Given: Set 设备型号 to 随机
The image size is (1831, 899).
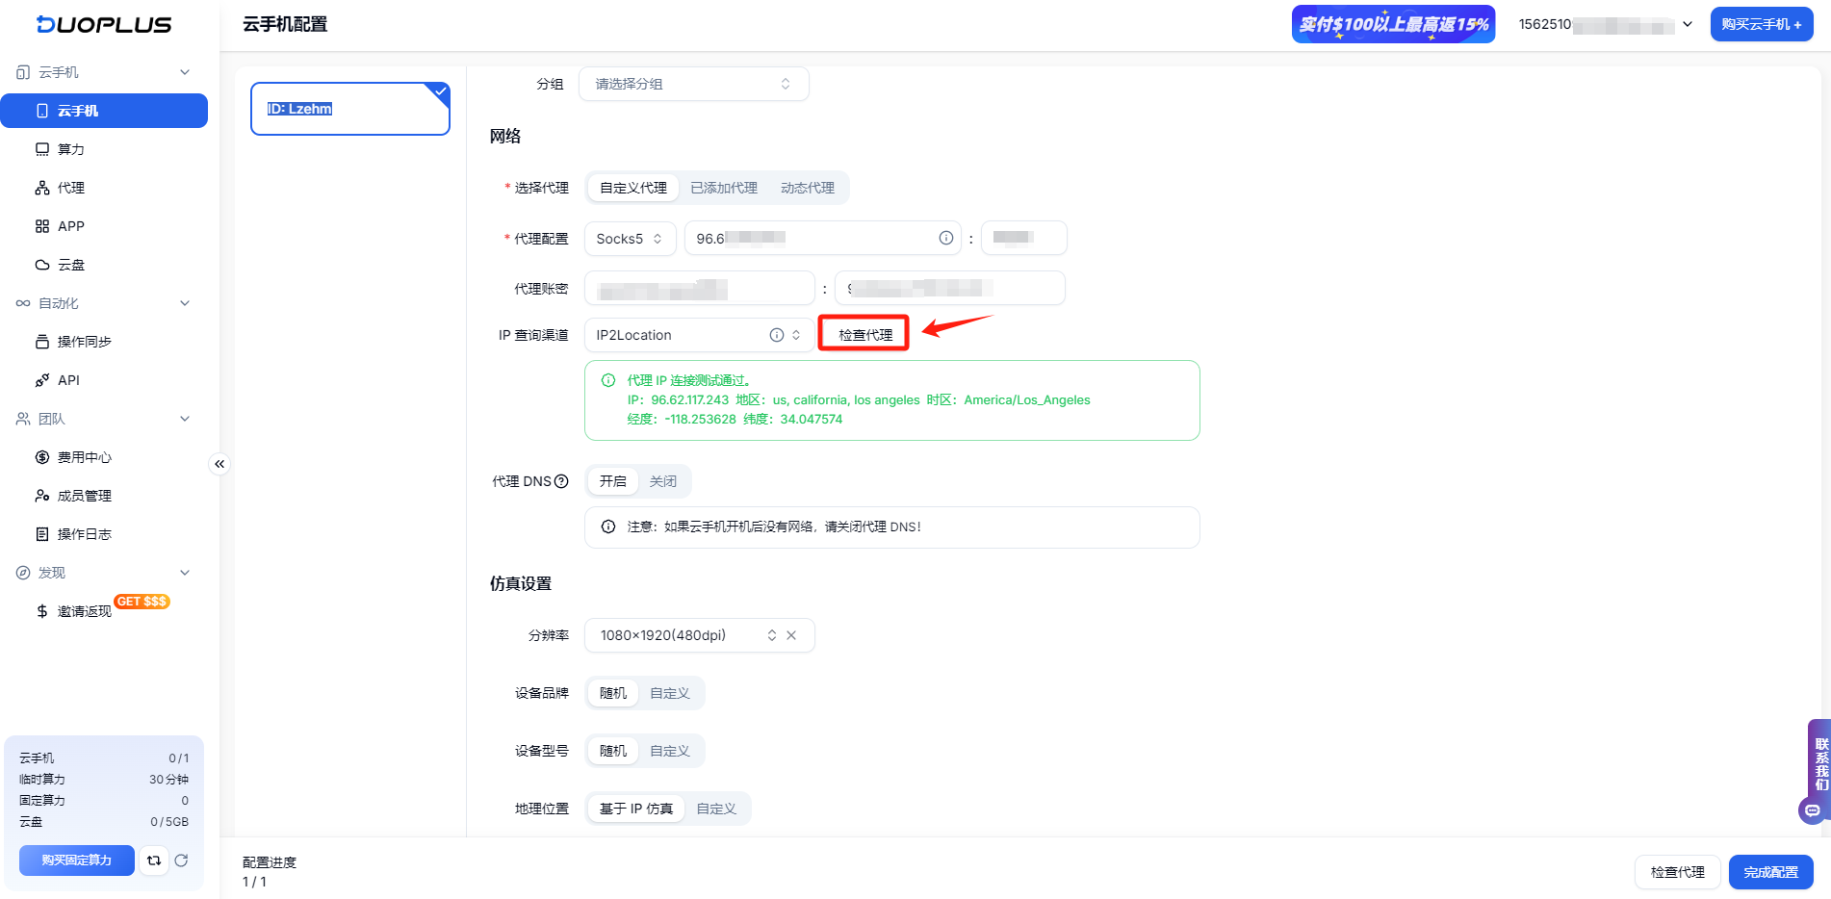Looking at the screenshot, I should tap(613, 751).
